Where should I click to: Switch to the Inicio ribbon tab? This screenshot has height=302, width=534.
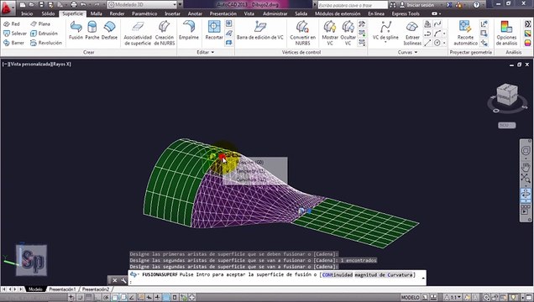pos(27,13)
